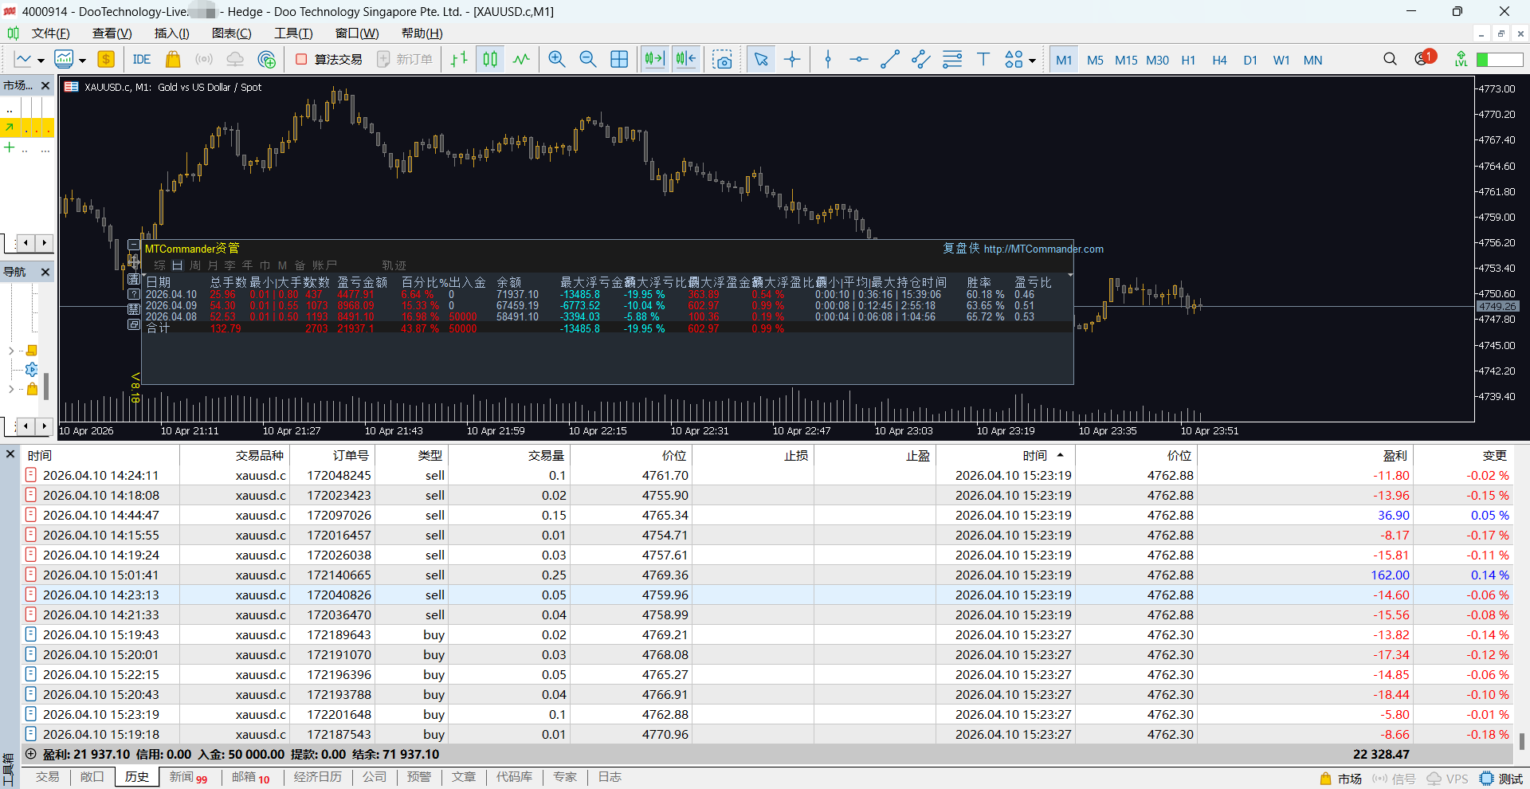Select the text label T tool

point(983,60)
